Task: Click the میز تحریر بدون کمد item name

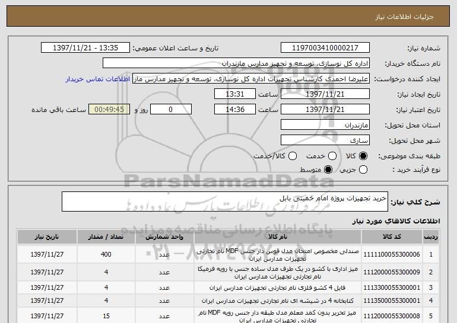Action: click(278, 316)
